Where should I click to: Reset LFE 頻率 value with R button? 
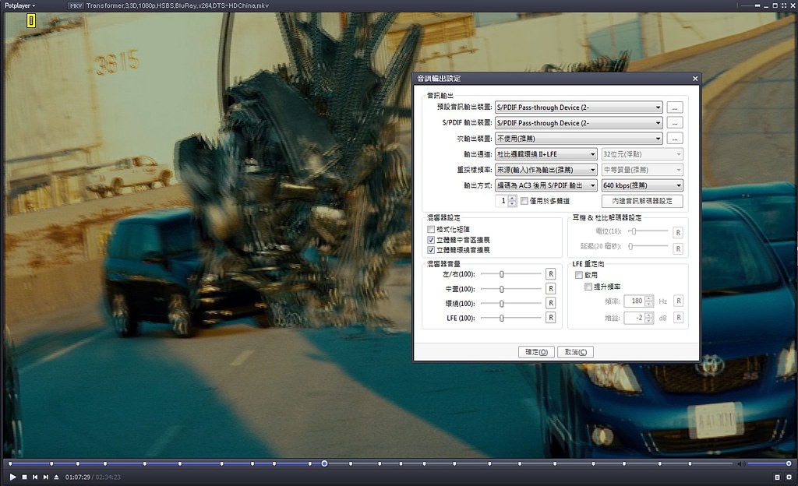click(x=679, y=301)
